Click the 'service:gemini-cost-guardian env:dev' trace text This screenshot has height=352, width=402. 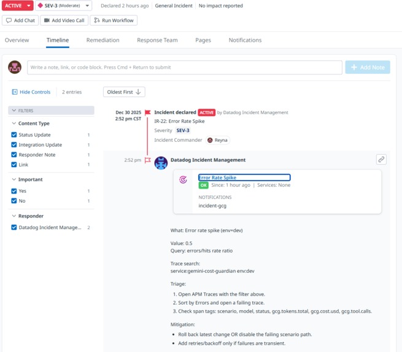(212, 271)
